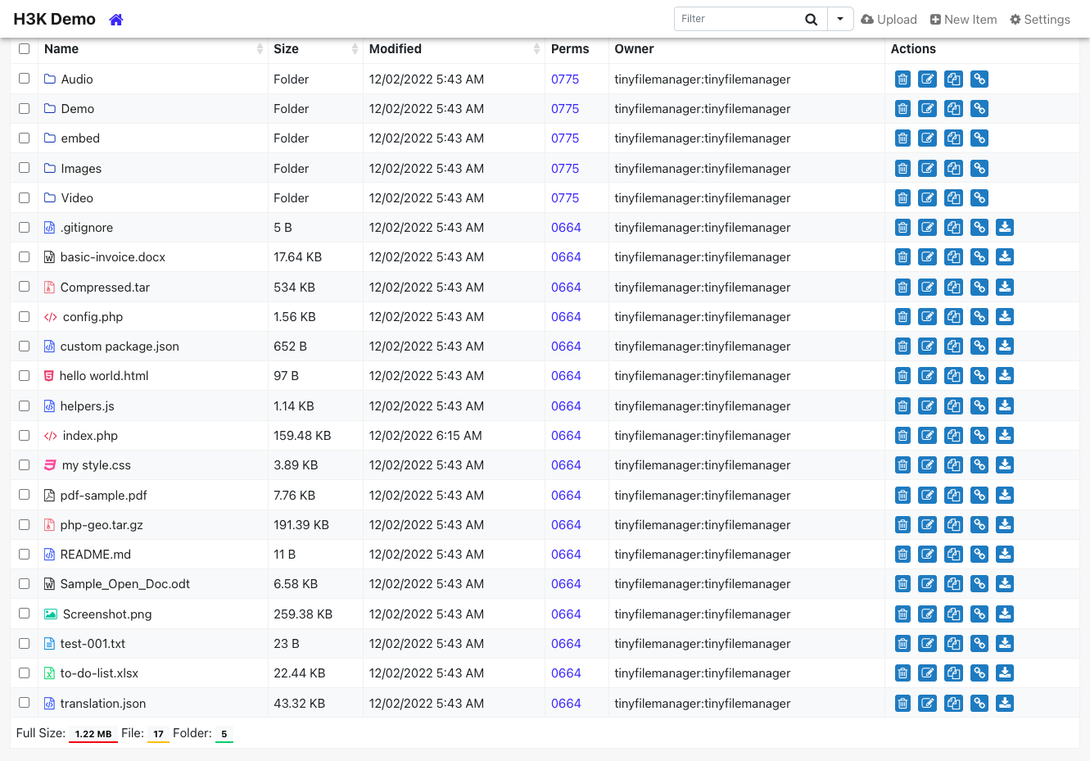Open direct link icon for helpers.js
Viewport: 1090px width, 761px height.
point(979,406)
